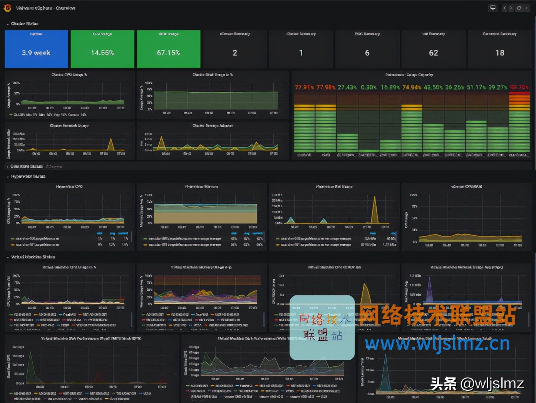The height and width of the screenshot is (403, 536).
Task: Open the Hypervisor CPU panel title menu
Action: [x=69, y=187]
